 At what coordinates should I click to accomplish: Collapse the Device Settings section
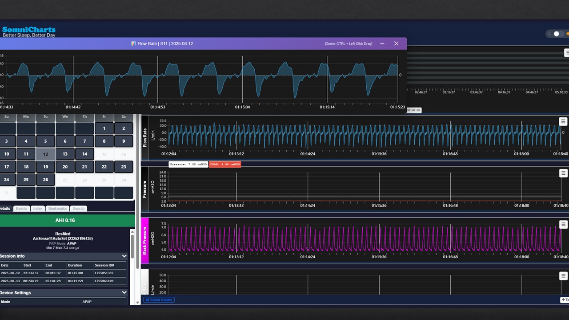click(x=124, y=292)
